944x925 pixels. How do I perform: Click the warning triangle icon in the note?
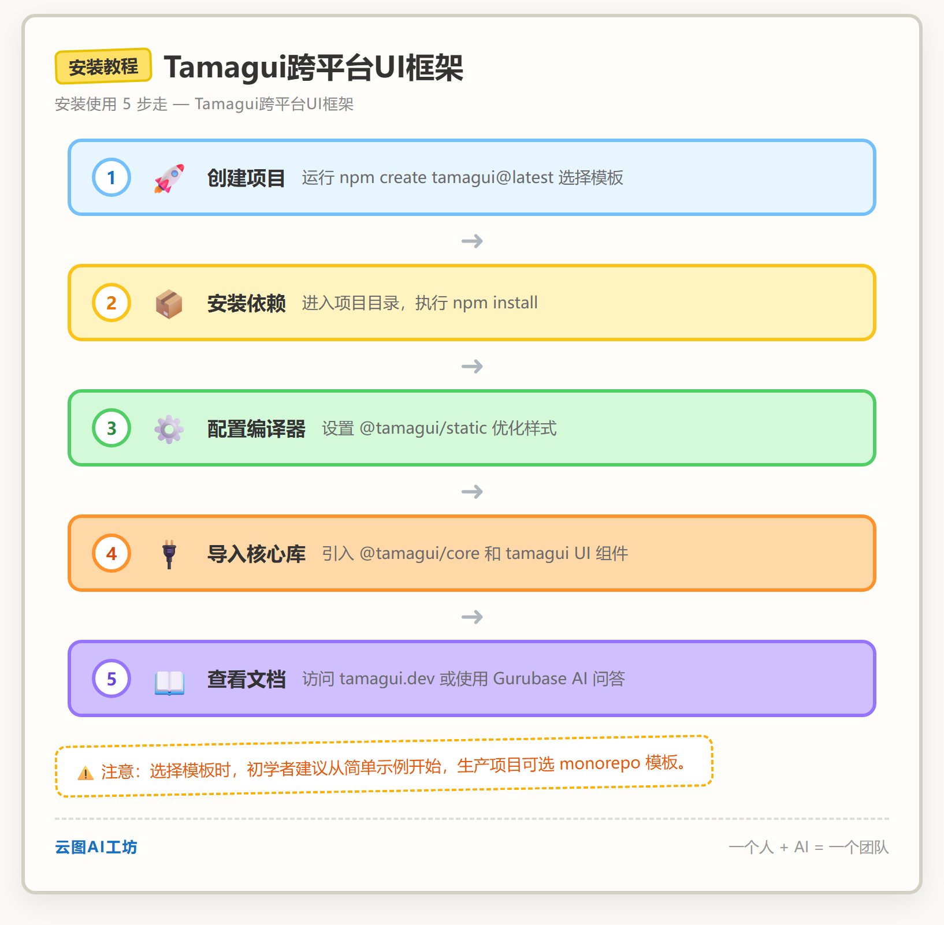point(86,773)
